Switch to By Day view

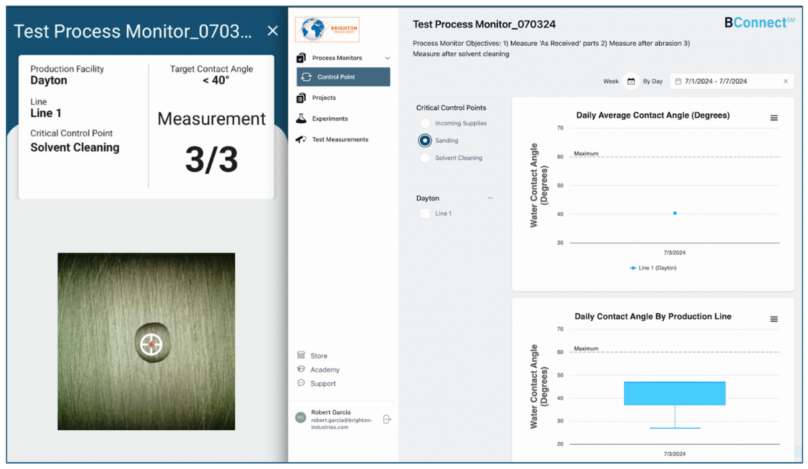(x=654, y=80)
